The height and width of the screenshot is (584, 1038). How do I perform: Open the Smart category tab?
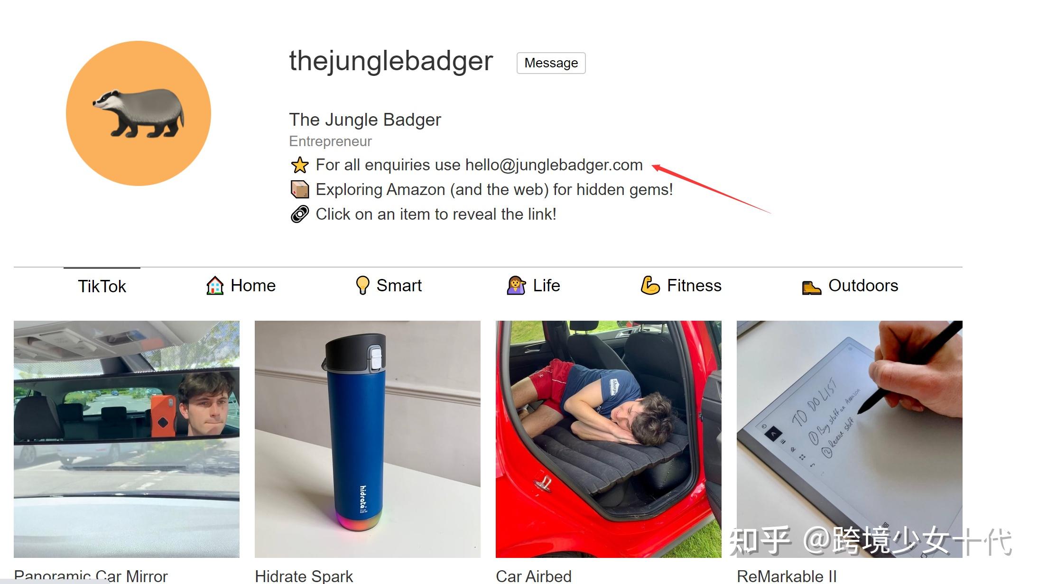click(389, 286)
